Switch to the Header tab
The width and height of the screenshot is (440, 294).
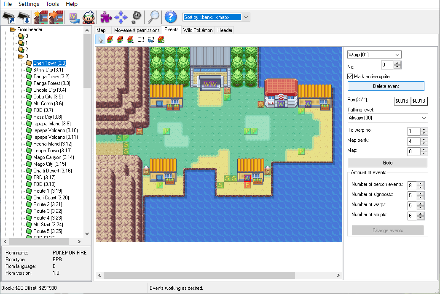225,30
